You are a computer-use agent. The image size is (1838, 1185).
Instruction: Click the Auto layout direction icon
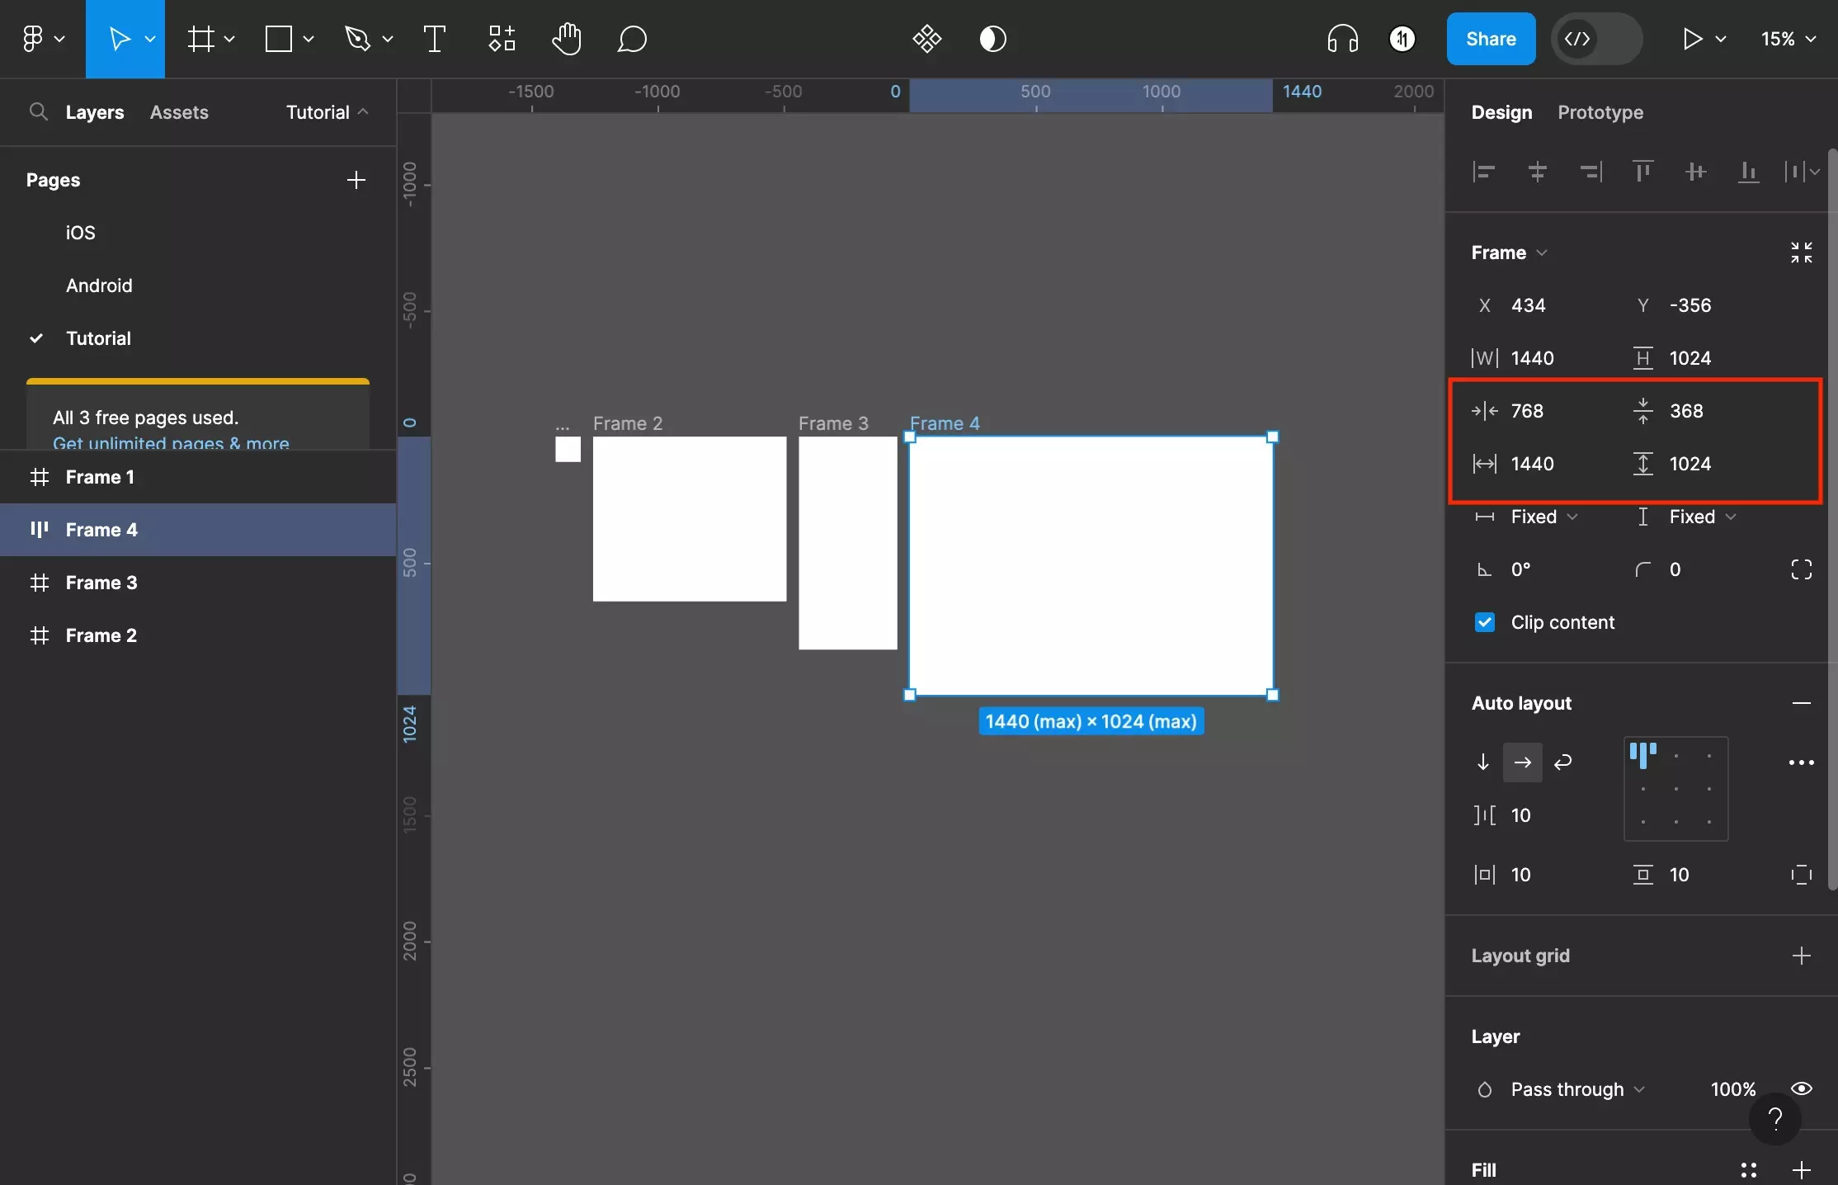point(1523,762)
